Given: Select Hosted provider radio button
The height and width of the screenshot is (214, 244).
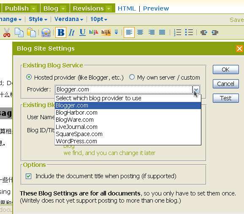Looking at the screenshot, I should pos(29,77).
